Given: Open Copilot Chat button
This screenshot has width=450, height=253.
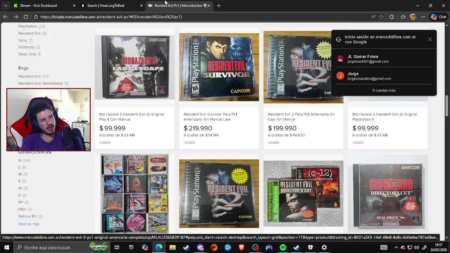Looking at the screenshot, I should coord(438,17).
